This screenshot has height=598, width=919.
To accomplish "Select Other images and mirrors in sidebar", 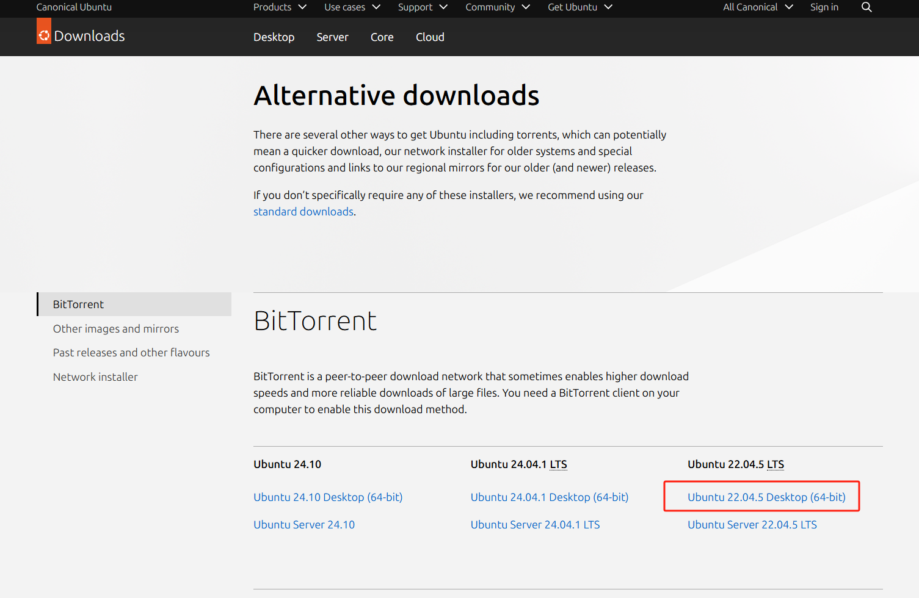I will coord(116,329).
